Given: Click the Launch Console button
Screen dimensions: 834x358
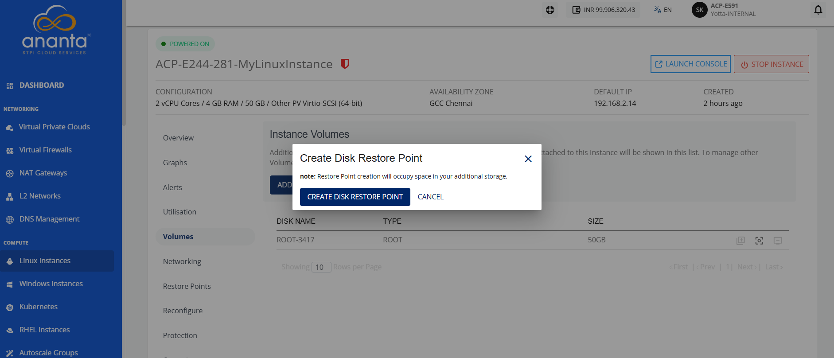Looking at the screenshot, I should tap(690, 64).
